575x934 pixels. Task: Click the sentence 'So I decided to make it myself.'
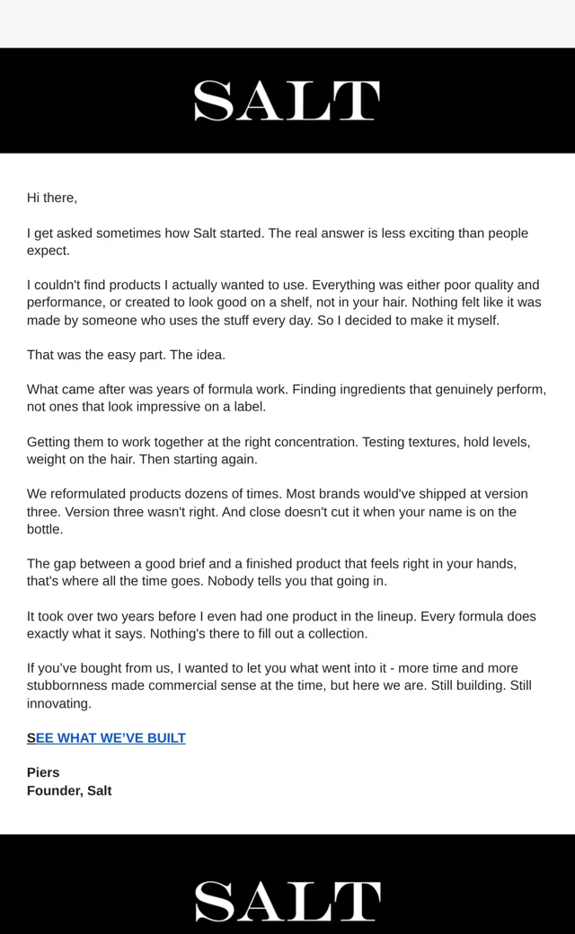click(x=408, y=321)
